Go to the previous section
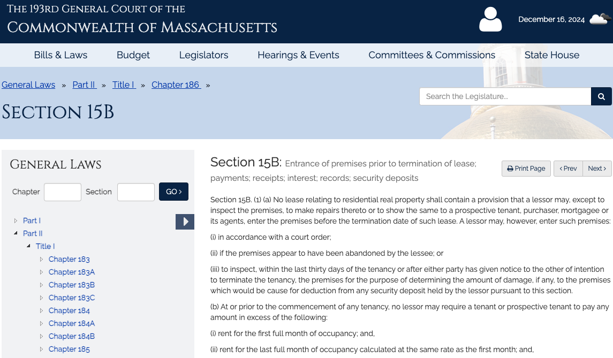This screenshot has width=613, height=358. pos(568,169)
